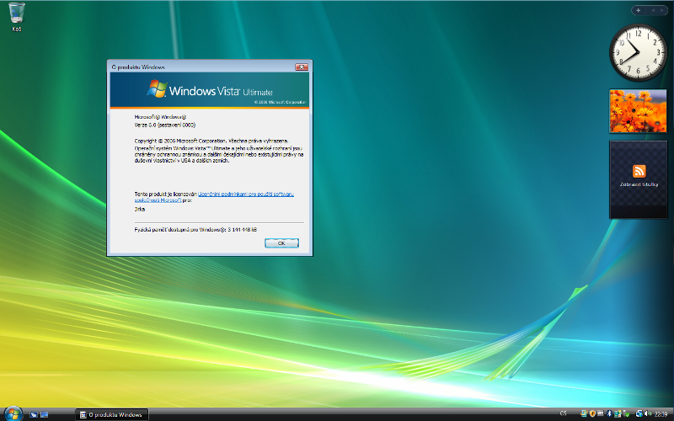Click the gray VM tray icon
The width and height of the screenshot is (674, 421).
point(601,413)
